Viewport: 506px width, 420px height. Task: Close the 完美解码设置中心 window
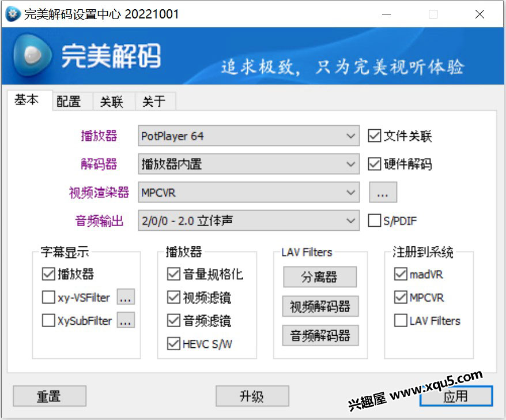pos(479,14)
